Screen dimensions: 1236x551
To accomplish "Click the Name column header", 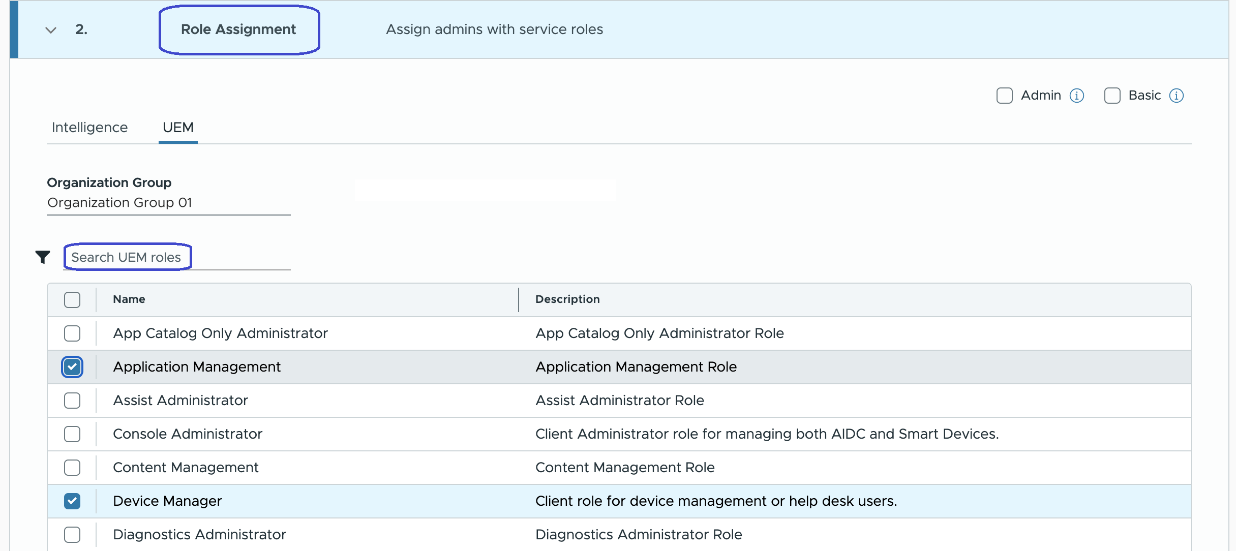I will [129, 299].
